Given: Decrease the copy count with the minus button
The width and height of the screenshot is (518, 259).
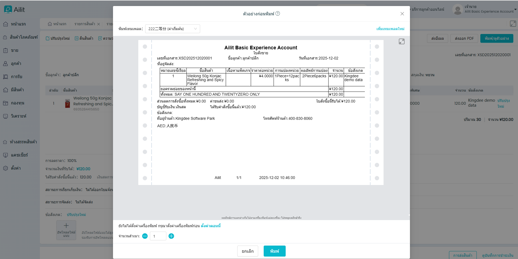Looking at the screenshot, I should [x=145, y=236].
